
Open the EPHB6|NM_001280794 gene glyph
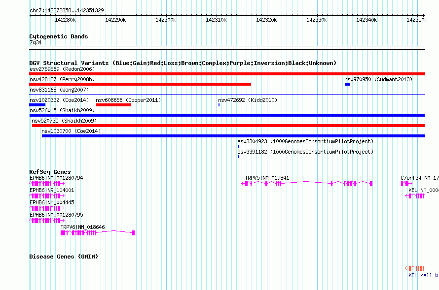[x=47, y=184]
